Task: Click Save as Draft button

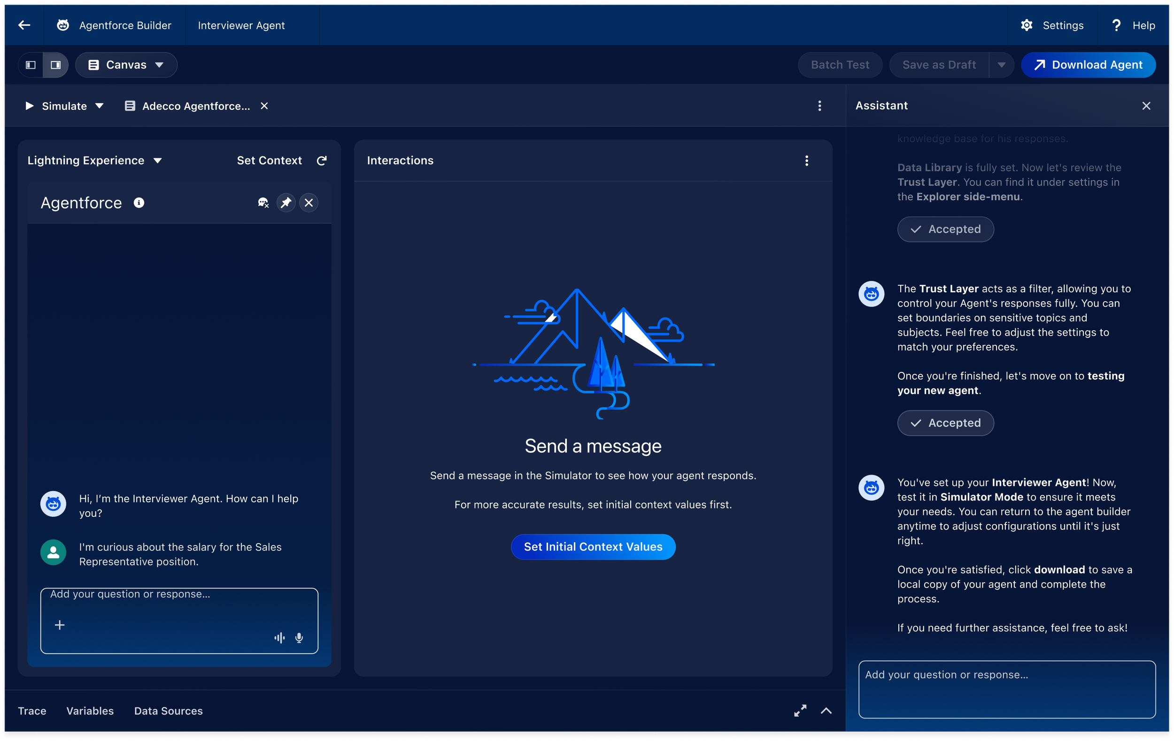Action: [x=939, y=65]
